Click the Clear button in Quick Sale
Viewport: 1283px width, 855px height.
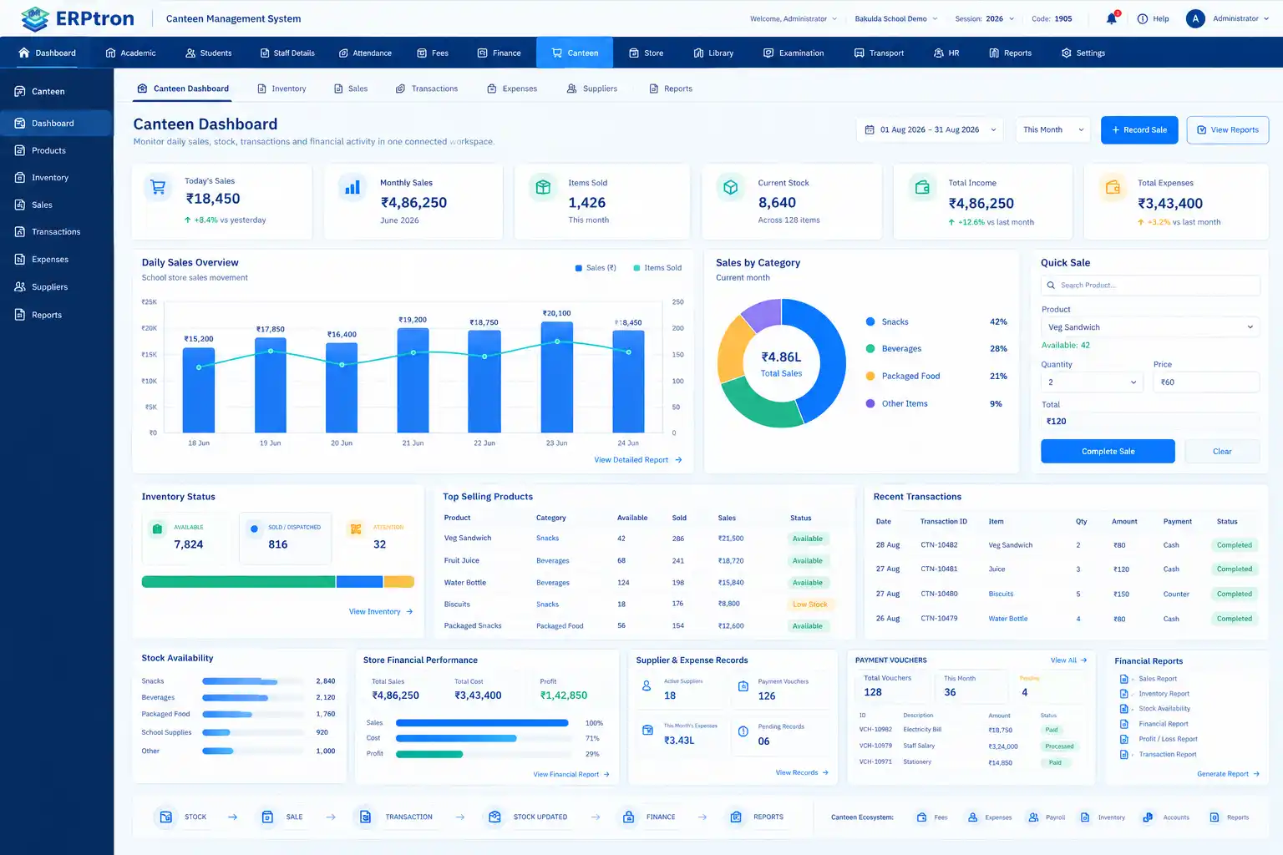(1222, 451)
